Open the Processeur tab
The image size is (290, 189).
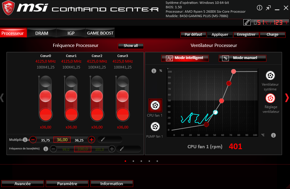click(13, 33)
